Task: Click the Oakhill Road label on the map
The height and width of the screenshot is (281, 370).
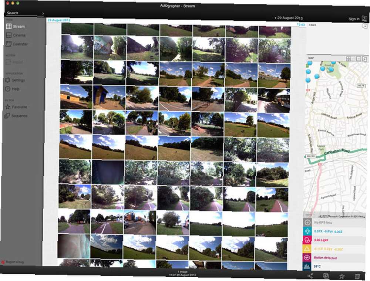Action: (329, 116)
